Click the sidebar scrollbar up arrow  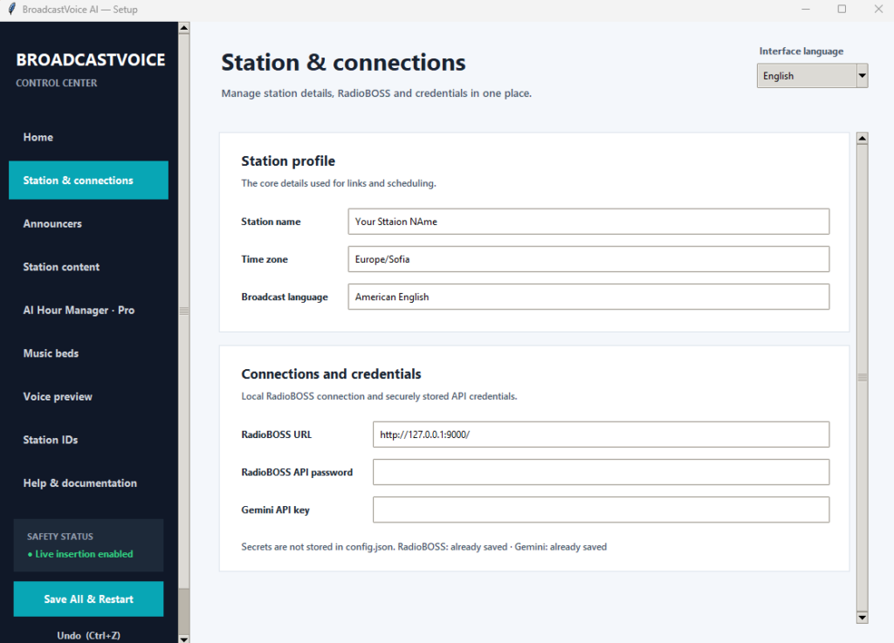click(183, 27)
